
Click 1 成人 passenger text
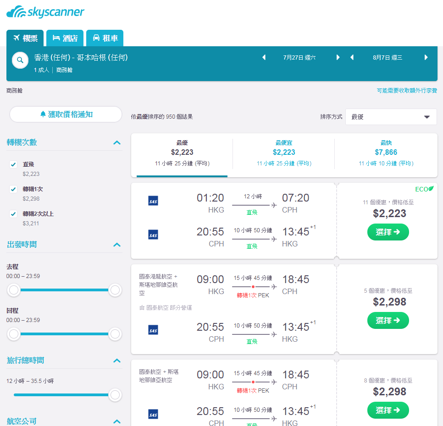[42, 70]
